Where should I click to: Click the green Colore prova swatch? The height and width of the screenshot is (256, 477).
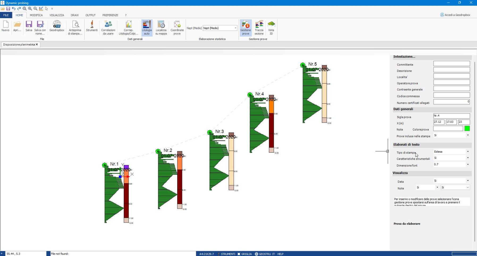(x=467, y=129)
